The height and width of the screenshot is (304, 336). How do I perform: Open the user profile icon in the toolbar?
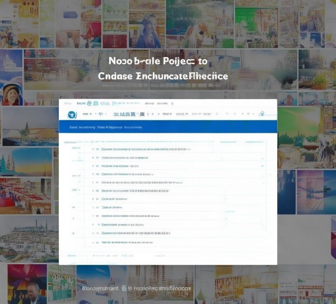[261, 114]
